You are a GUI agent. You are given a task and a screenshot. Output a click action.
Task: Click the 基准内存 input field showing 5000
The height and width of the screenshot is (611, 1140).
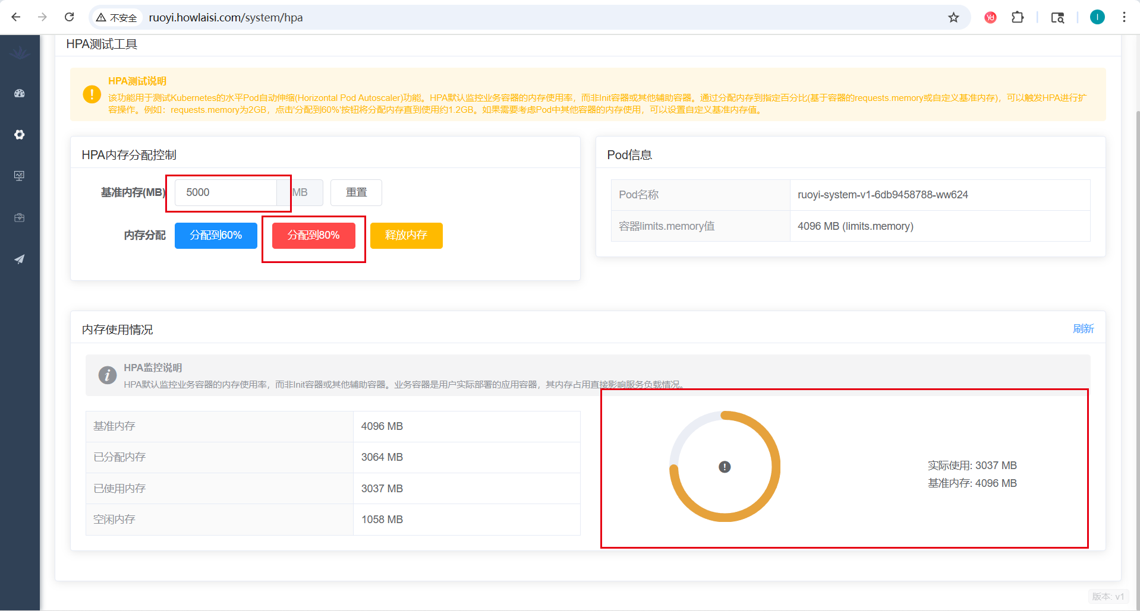coord(226,192)
